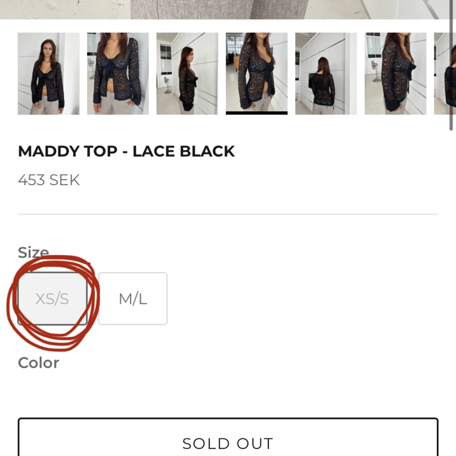View third thumbnail showing side profile

pos(187,73)
